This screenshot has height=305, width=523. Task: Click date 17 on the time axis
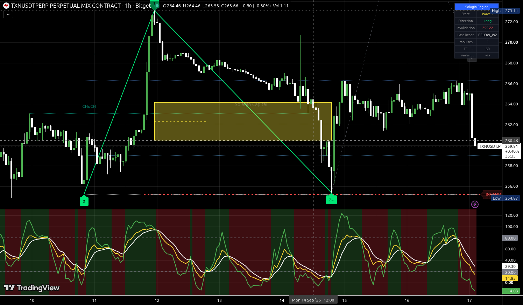tap(469, 300)
